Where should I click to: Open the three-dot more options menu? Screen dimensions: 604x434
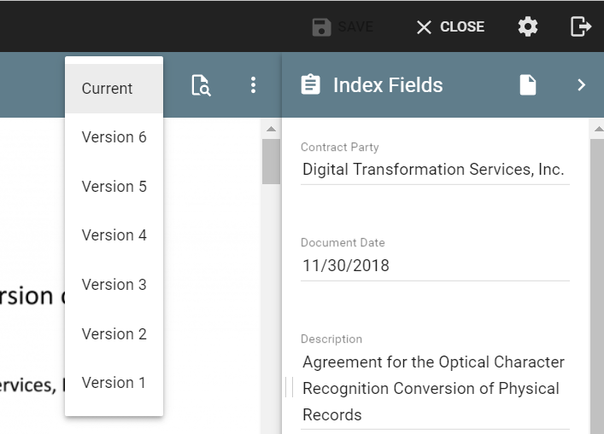[x=253, y=85]
